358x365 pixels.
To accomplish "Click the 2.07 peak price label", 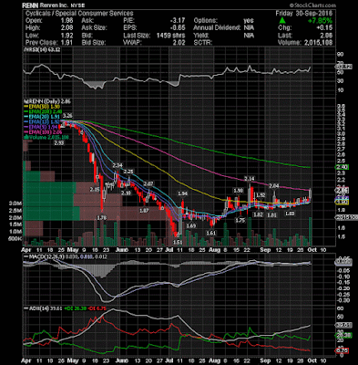I will tap(148, 183).
